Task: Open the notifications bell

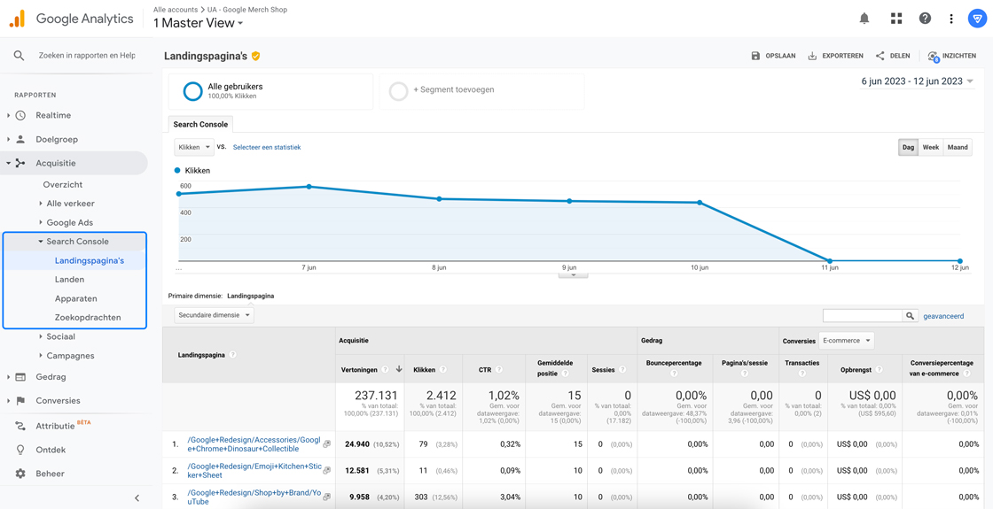Action: coord(864,19)
